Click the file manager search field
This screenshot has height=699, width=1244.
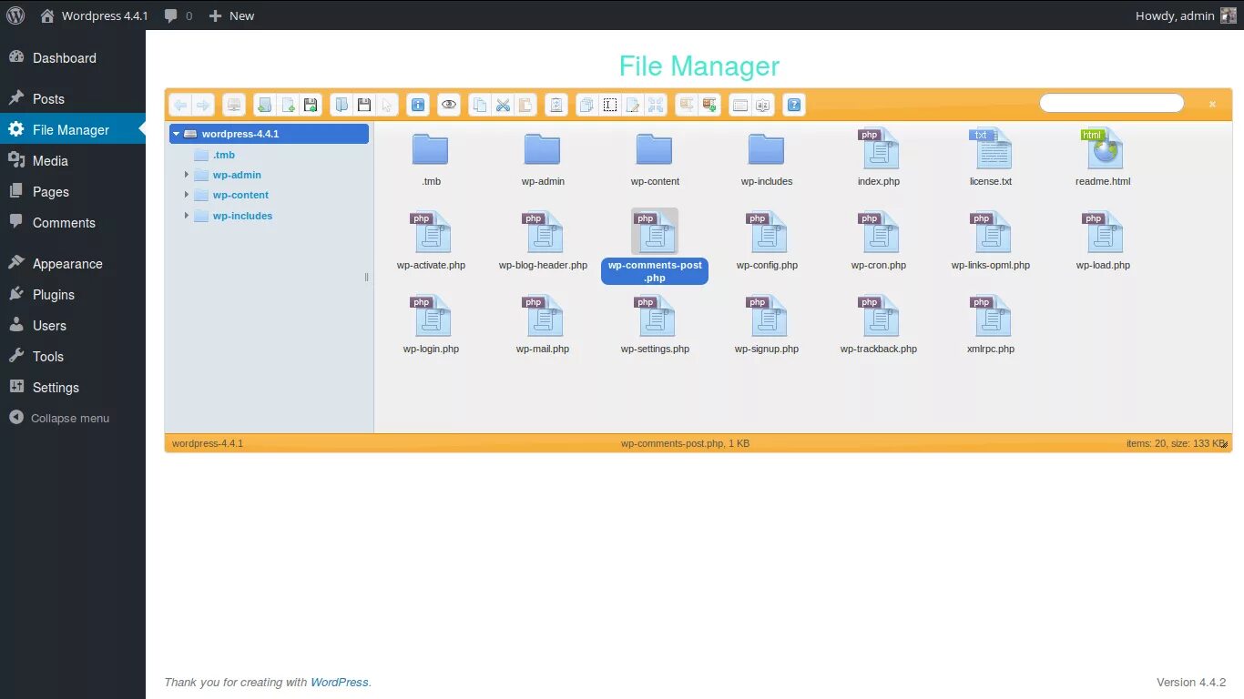point(1112,104)
